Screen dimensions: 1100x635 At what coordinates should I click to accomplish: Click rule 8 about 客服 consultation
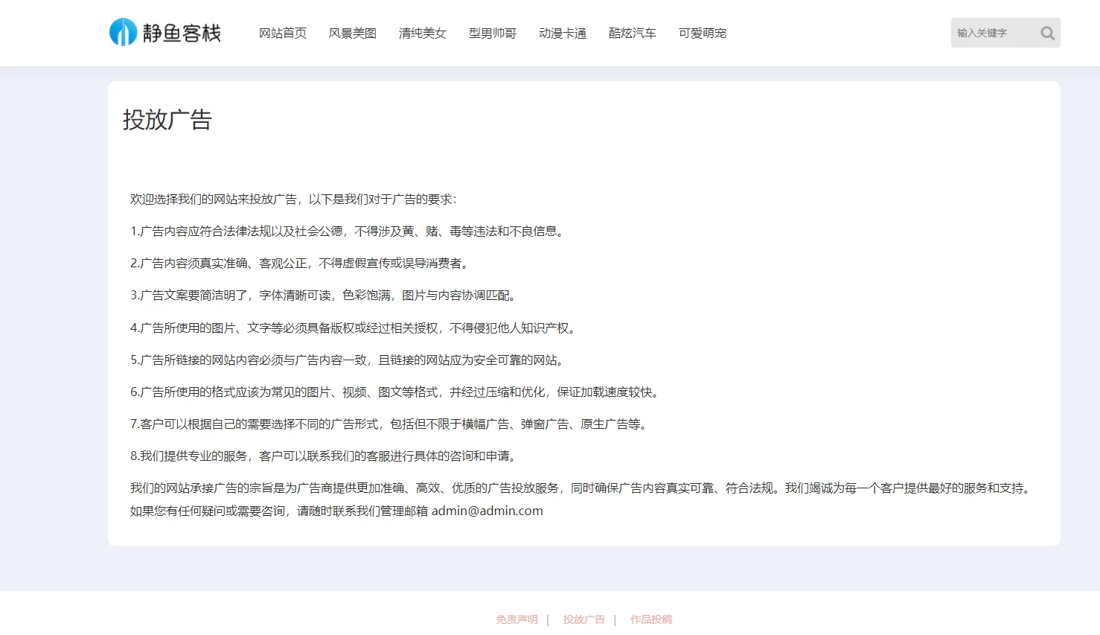click(324, 456)
